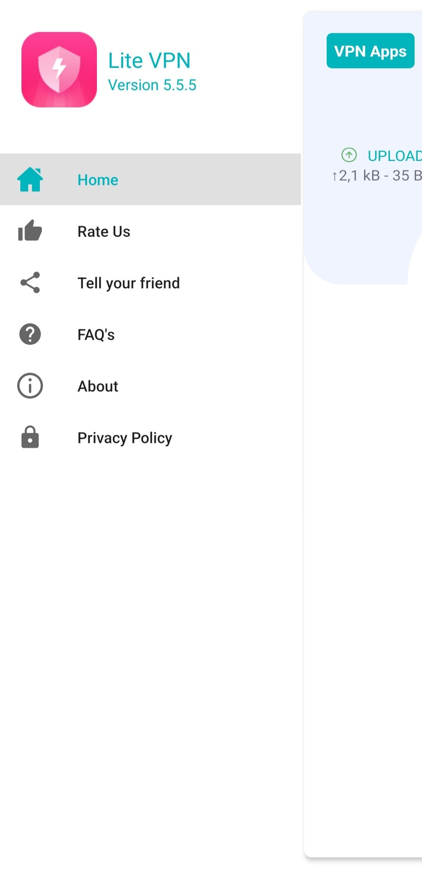The height and width of the screenshot is (879, 422).
Task: Click the Version 5.5.5 text
Action: coord(152,85)
